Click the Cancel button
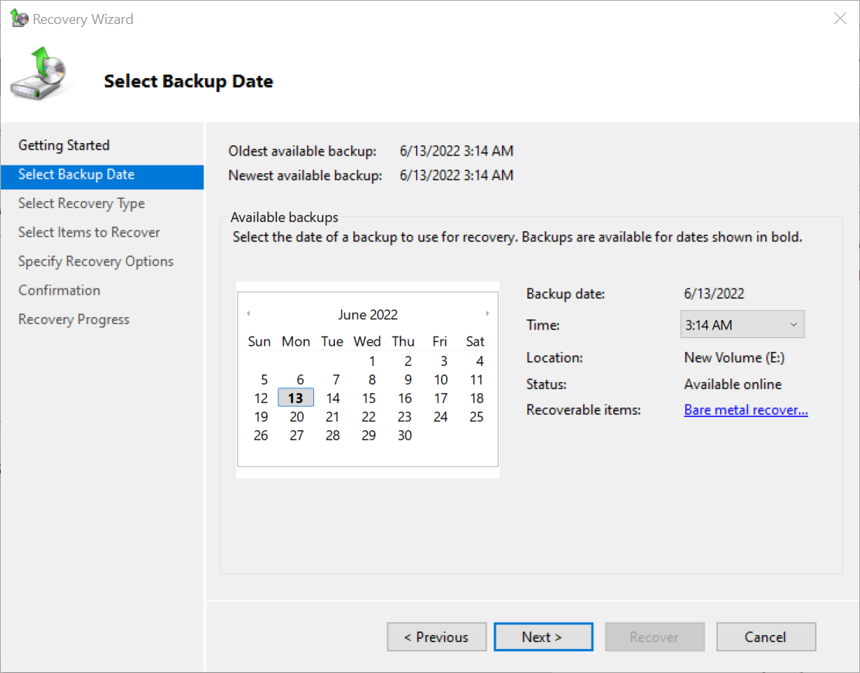The width and height of the screenshot is (860, 673). pos(766,637)
